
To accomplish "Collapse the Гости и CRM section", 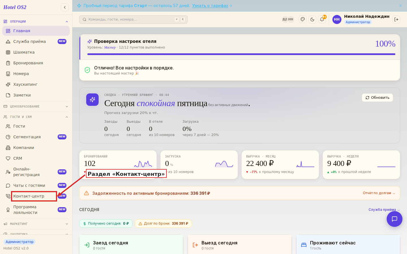I will [x=36, y=117].
